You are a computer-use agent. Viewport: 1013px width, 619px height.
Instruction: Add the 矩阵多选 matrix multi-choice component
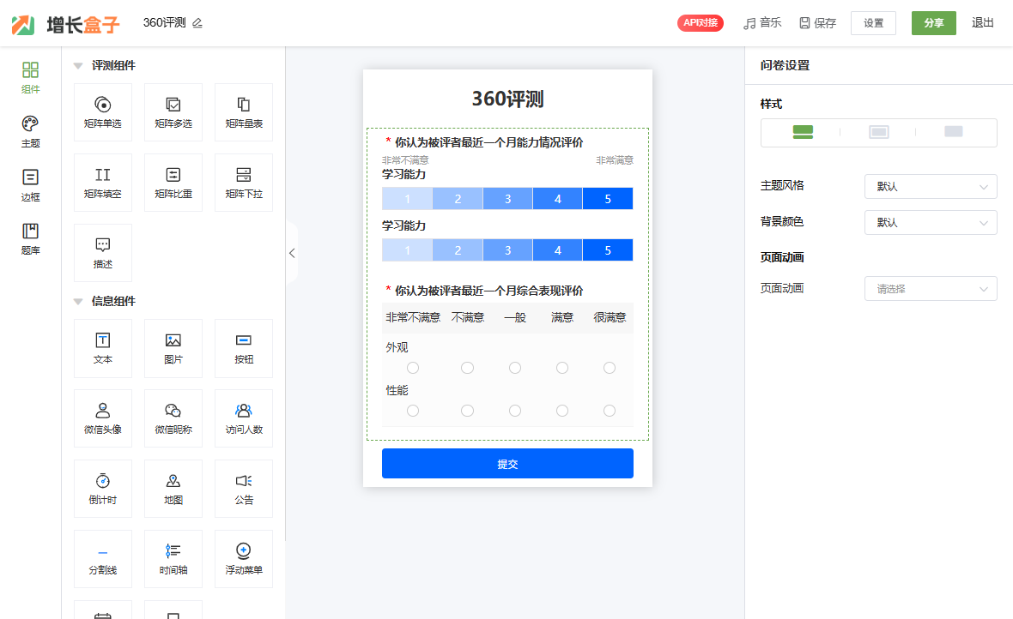tap(173, 112)
